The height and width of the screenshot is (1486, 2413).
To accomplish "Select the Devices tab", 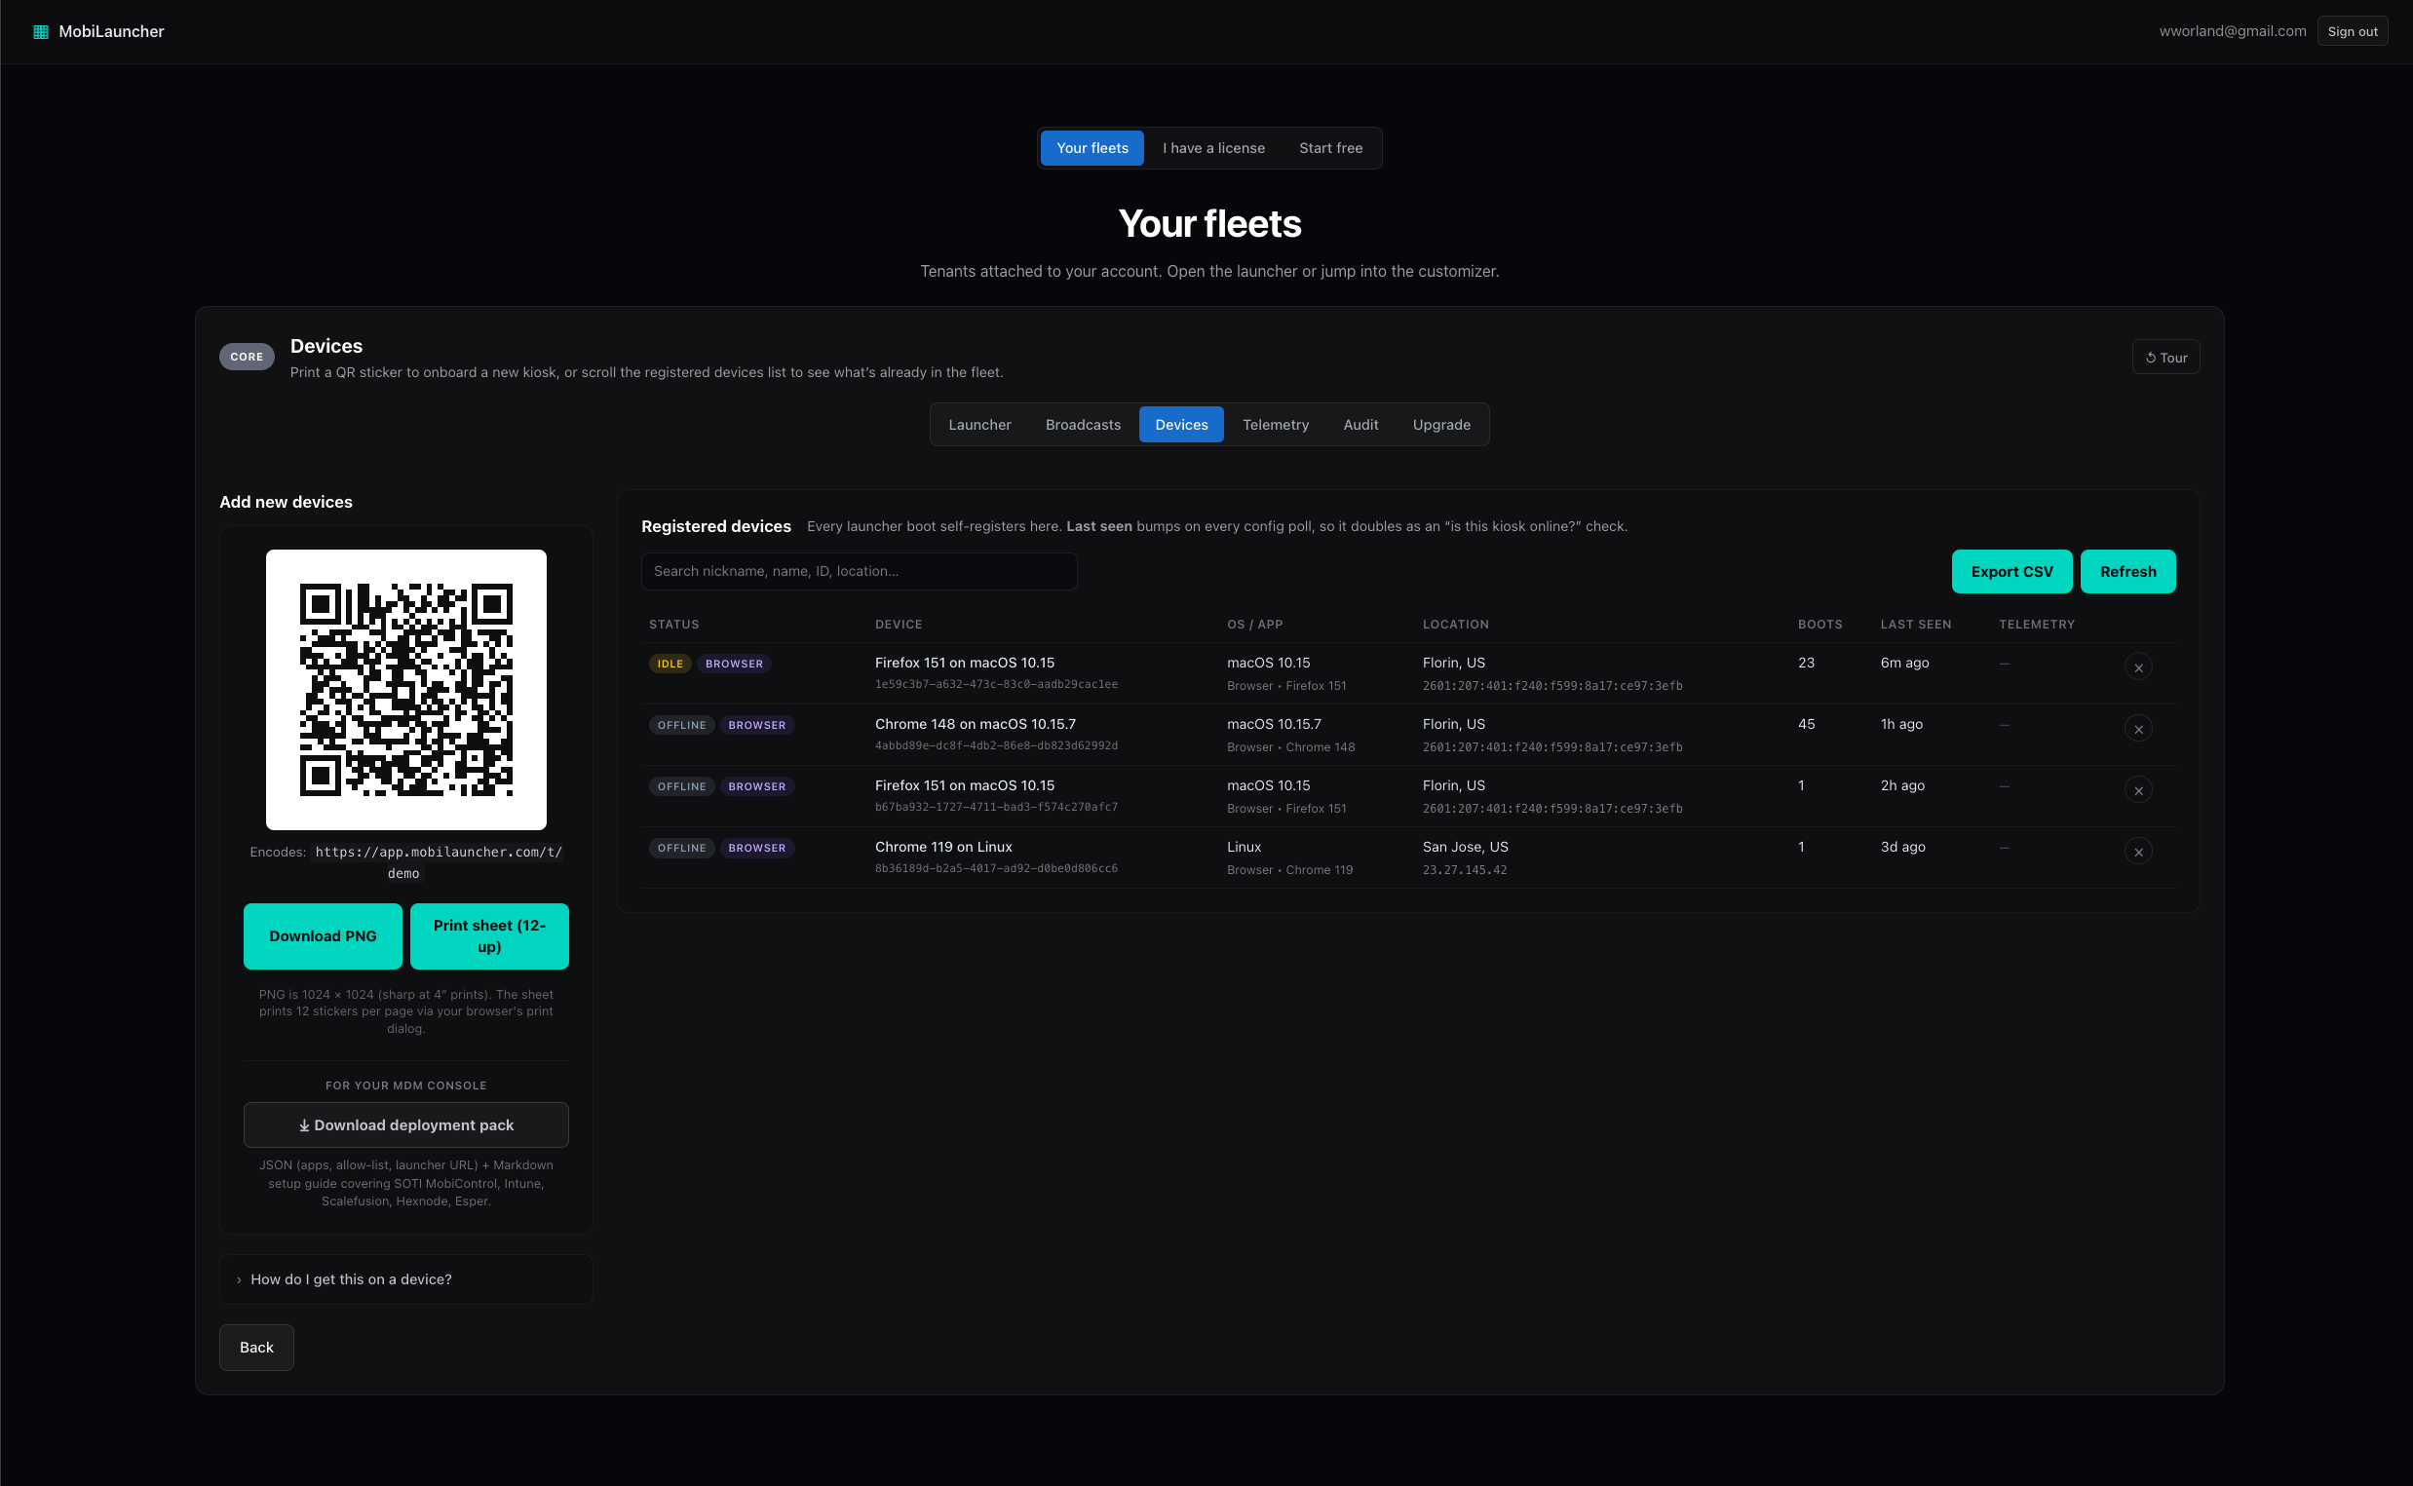I will [x=1180, y=425].
